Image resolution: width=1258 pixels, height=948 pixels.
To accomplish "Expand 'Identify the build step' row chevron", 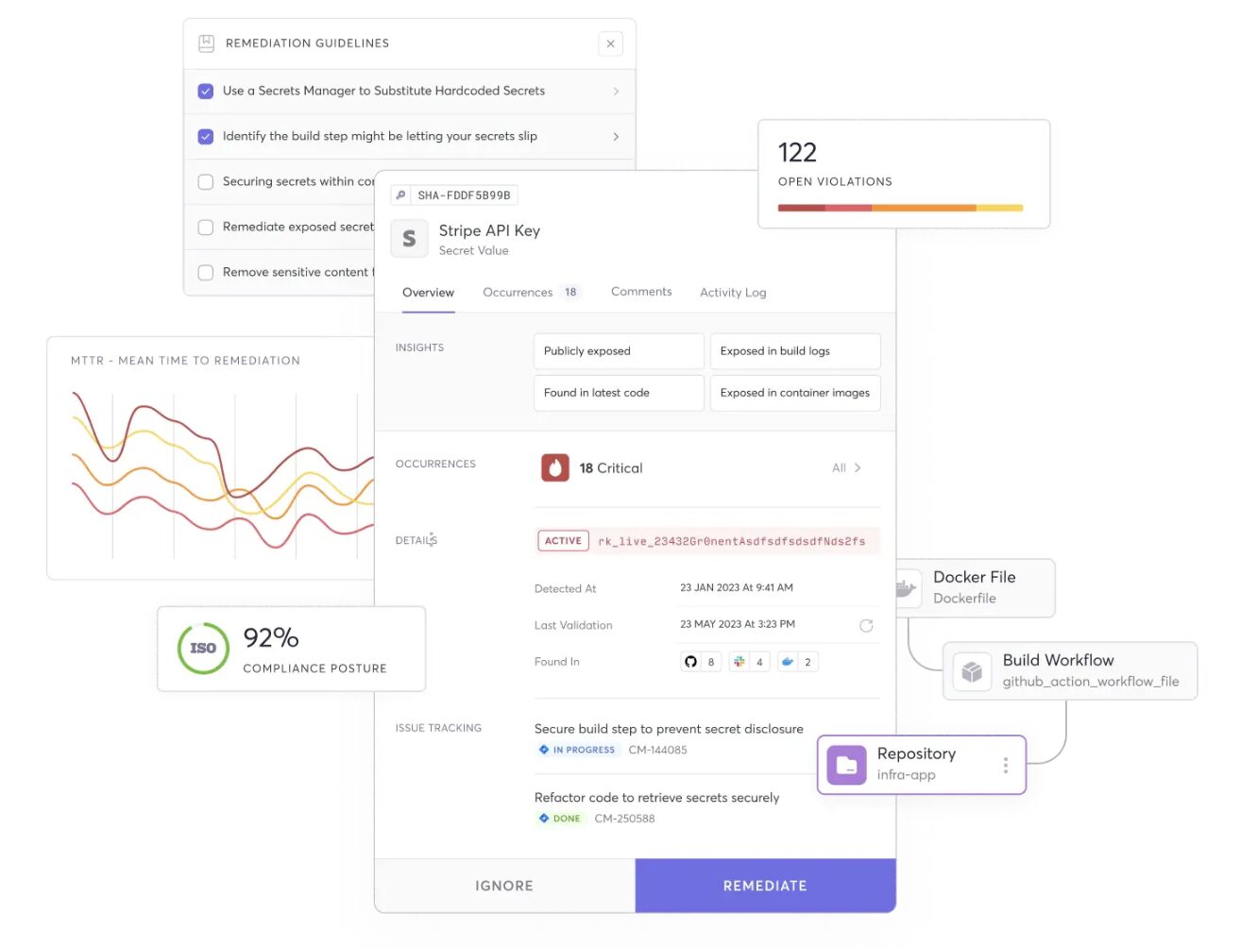I will (616, 137).
